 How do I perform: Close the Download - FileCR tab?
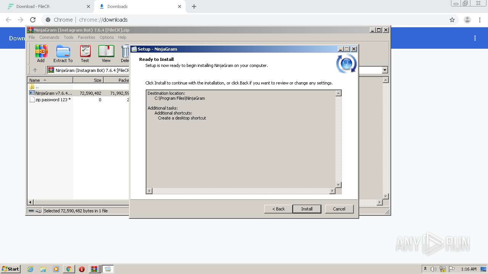pos(88,6)
